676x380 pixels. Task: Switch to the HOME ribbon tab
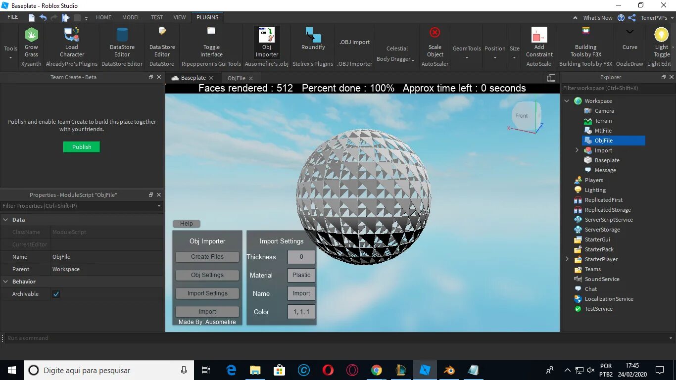(x=103, y=17)
